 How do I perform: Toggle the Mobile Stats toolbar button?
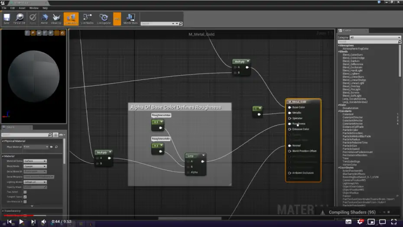[x=130, y=19]
